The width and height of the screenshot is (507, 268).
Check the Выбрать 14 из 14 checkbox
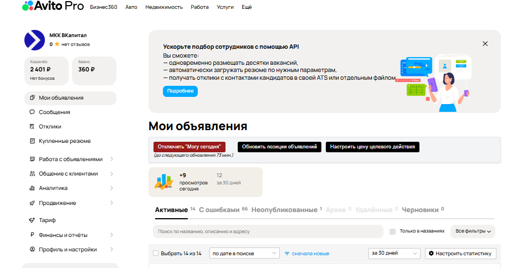coord(156,254)
